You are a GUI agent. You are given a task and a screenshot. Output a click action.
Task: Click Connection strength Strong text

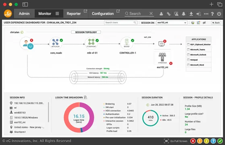tap(106, 68)
